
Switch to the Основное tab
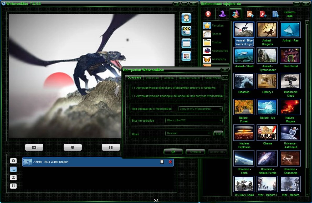134,77
